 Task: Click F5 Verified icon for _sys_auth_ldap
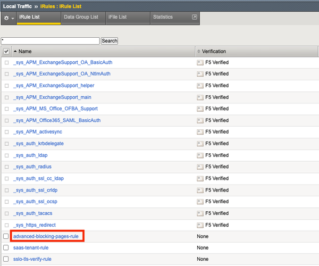[x=200, y=155]
